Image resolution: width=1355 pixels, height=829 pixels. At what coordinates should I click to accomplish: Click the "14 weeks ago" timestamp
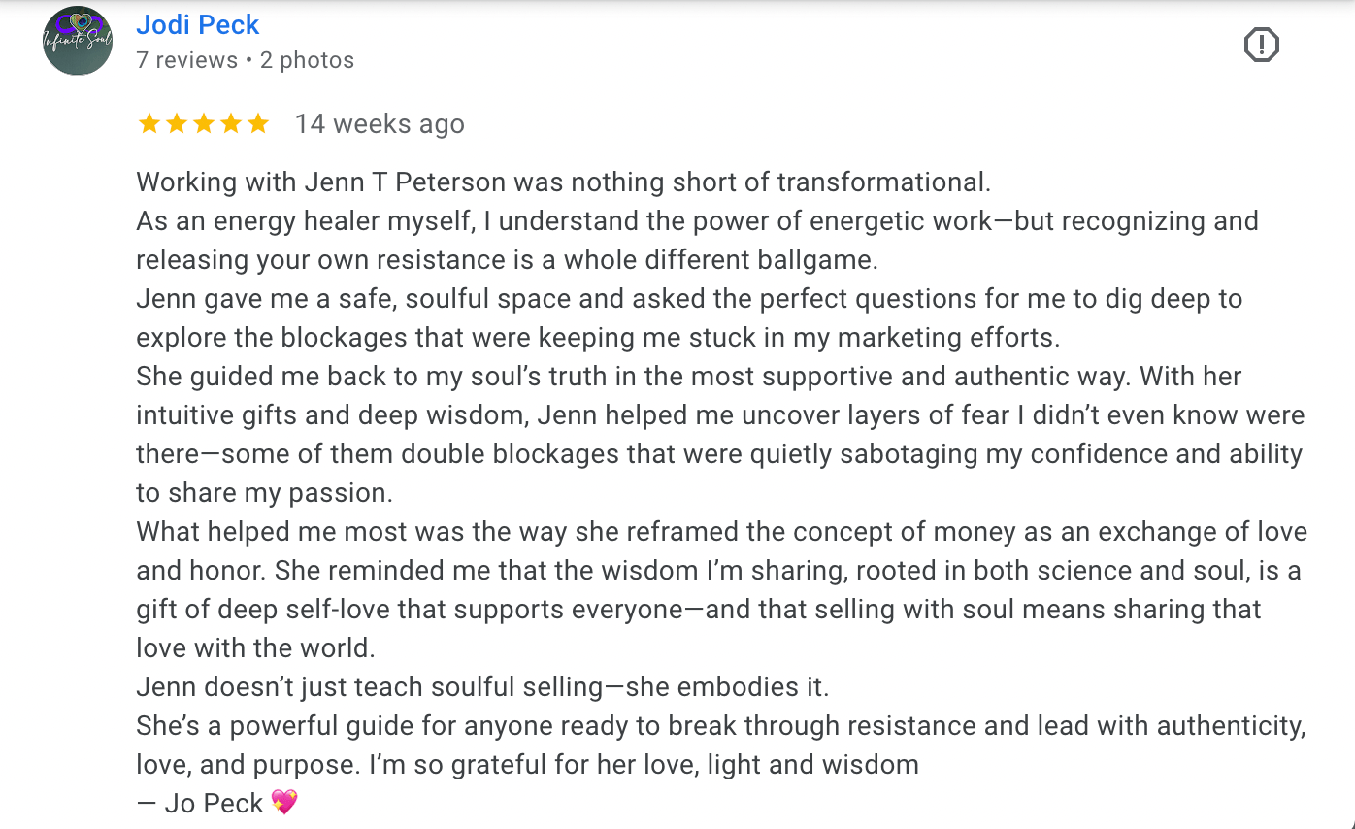click(380, 124)
